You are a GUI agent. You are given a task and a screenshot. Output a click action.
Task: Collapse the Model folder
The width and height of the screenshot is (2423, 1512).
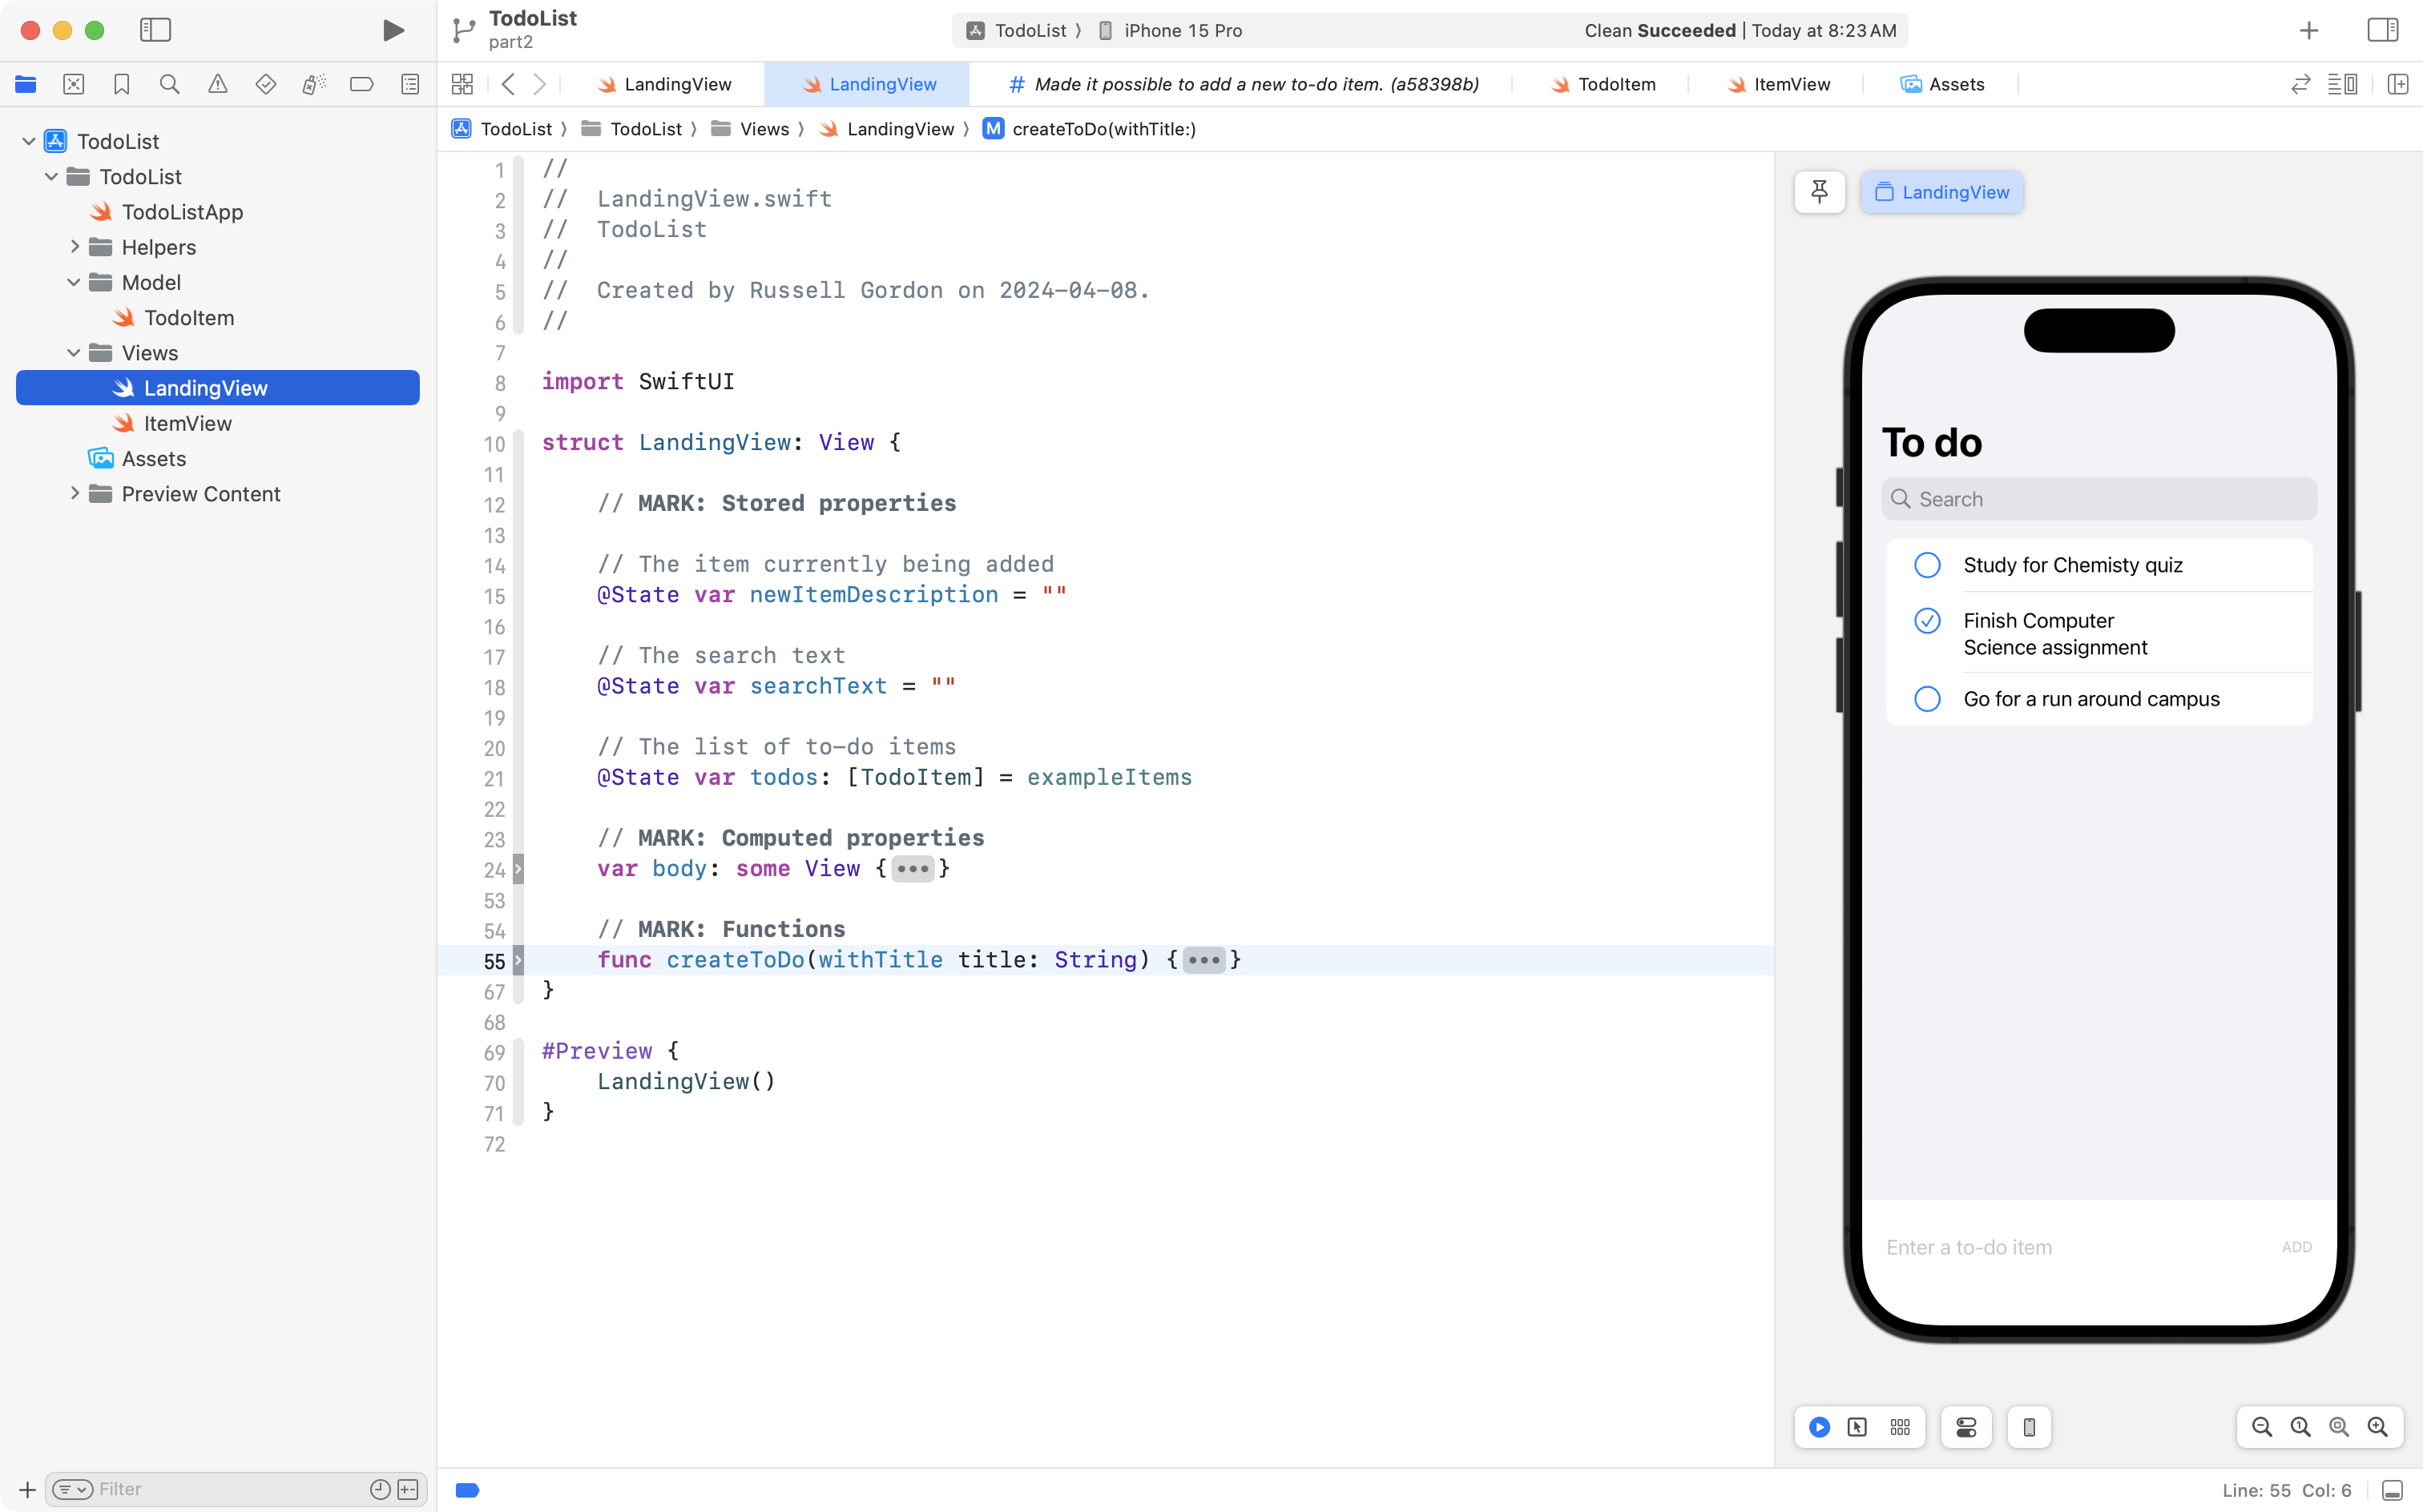[x=74, y=282]
